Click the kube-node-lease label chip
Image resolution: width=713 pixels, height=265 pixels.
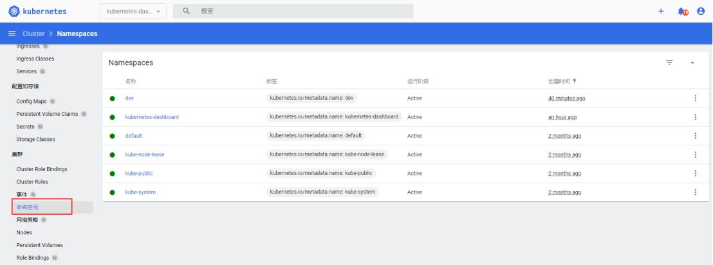327,154
